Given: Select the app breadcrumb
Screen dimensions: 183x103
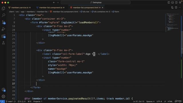Looking at the screenshot, I should tap(23, 12).
